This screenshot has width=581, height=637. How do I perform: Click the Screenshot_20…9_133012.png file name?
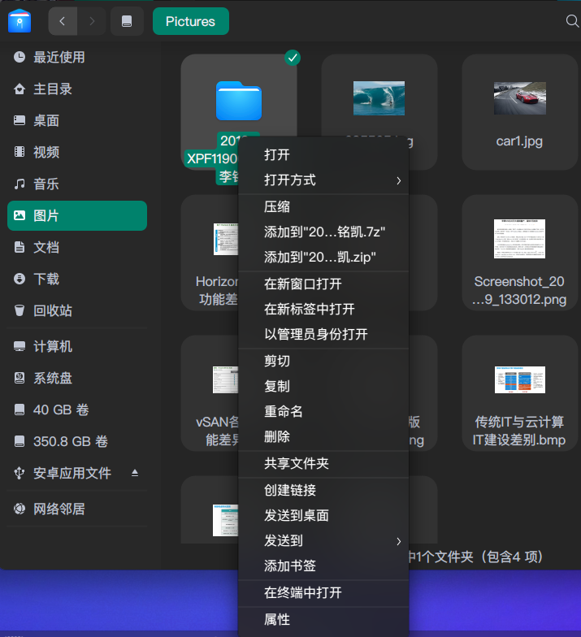pyautogui.click(x=519, y=291)
